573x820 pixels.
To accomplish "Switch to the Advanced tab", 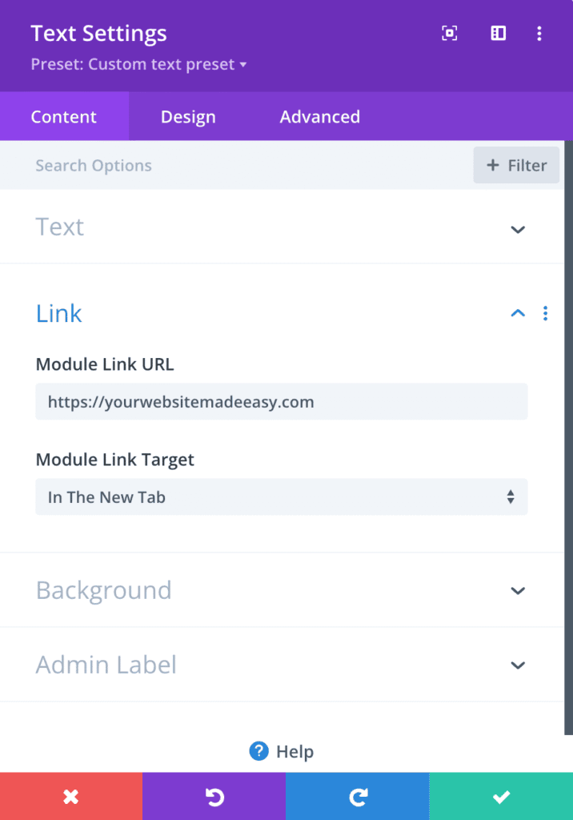I will tap(319, 116).
